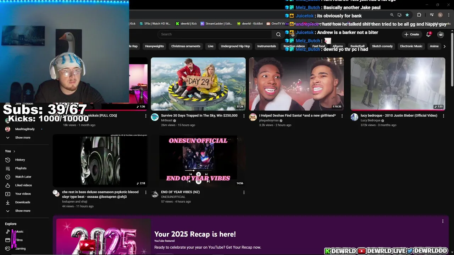Viewport: 454px width, 255px height.
Task: Select the Live chip
Action: click(x=210, y=46)
